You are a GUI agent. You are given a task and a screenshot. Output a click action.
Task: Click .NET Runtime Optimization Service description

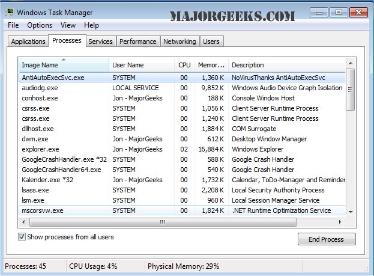(282, 210)
